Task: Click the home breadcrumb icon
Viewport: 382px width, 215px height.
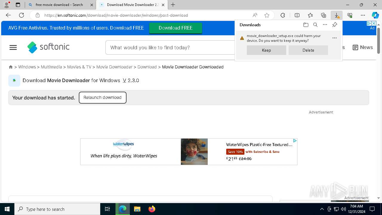Action: tap(11, 67)
